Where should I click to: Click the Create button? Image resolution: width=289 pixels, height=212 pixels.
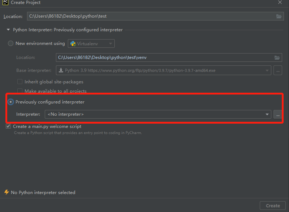273,206
